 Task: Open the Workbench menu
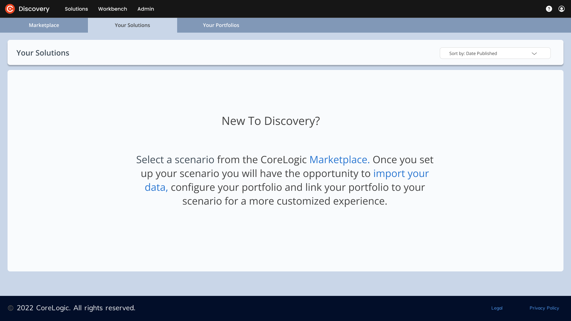click(112, 9)
